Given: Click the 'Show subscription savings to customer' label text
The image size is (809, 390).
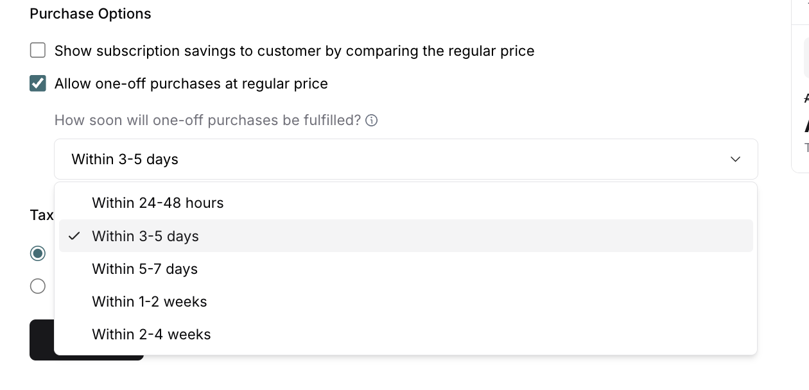Looking at the screenshot, I should pos(294,51).
